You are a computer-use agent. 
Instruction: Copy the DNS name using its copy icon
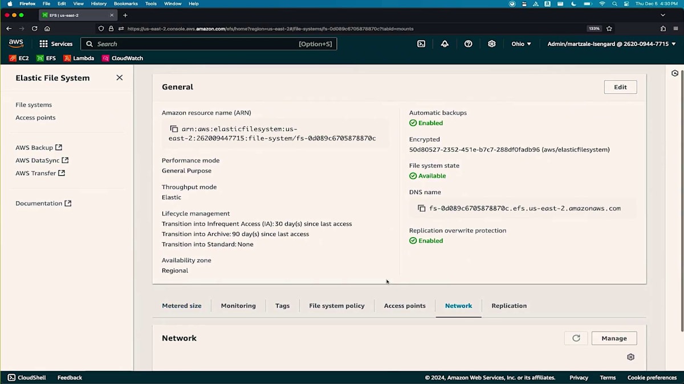point(422,208)
